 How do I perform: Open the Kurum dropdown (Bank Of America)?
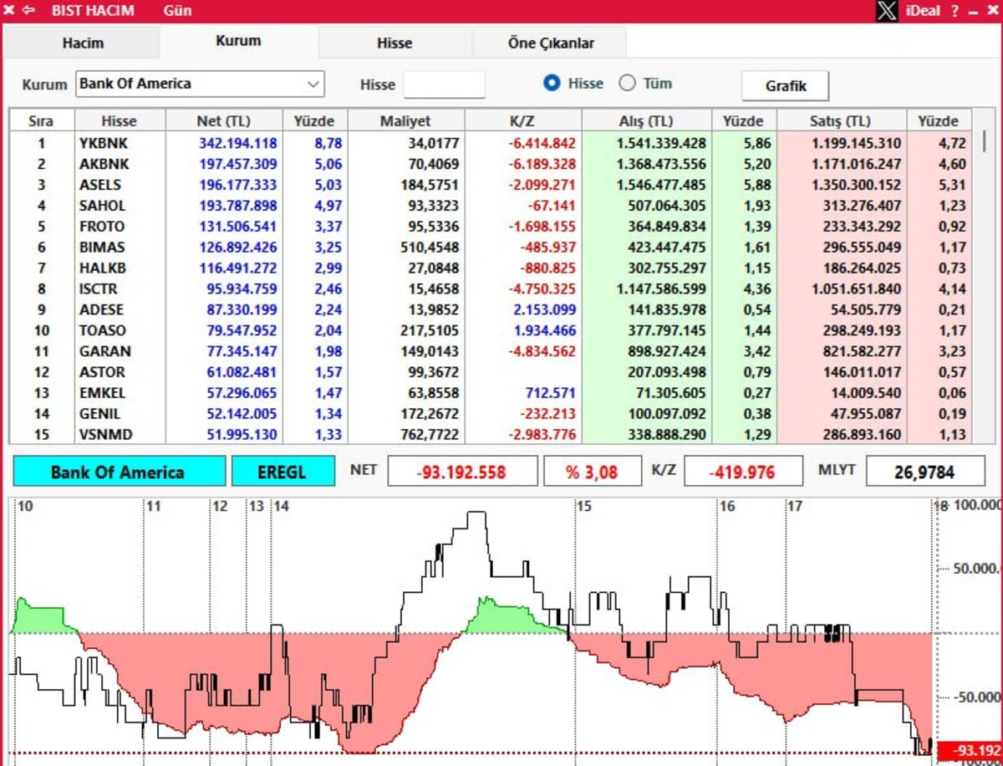point(200,84)
